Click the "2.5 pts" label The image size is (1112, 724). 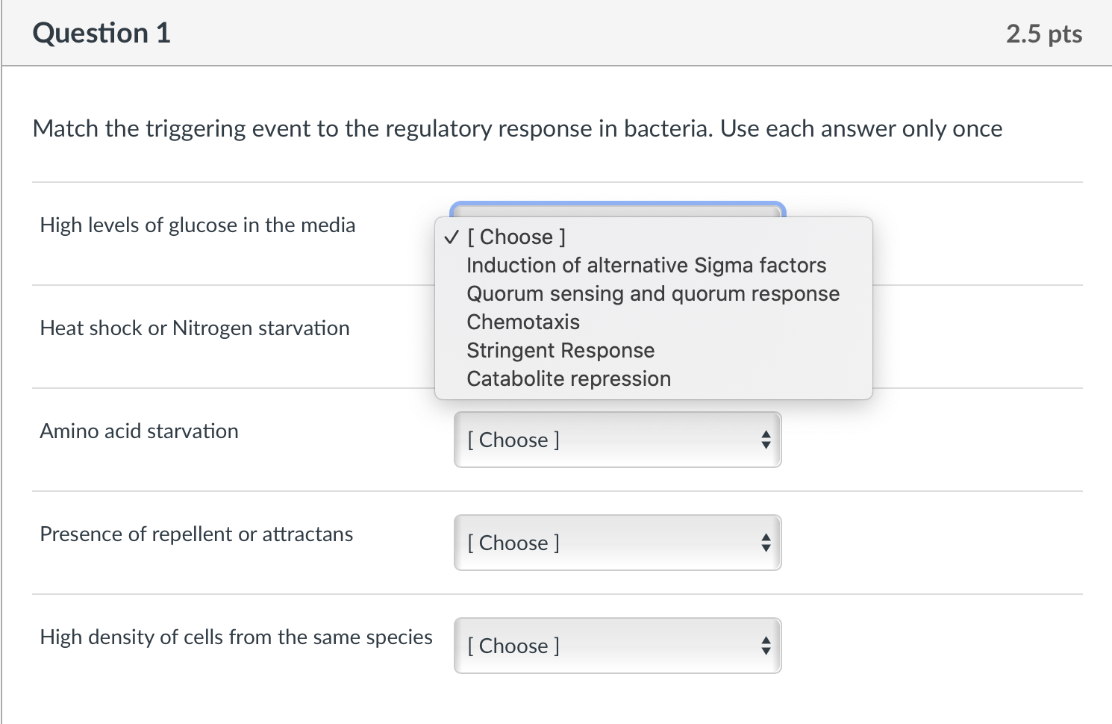pyautogui.click(x=1043, y=33)
